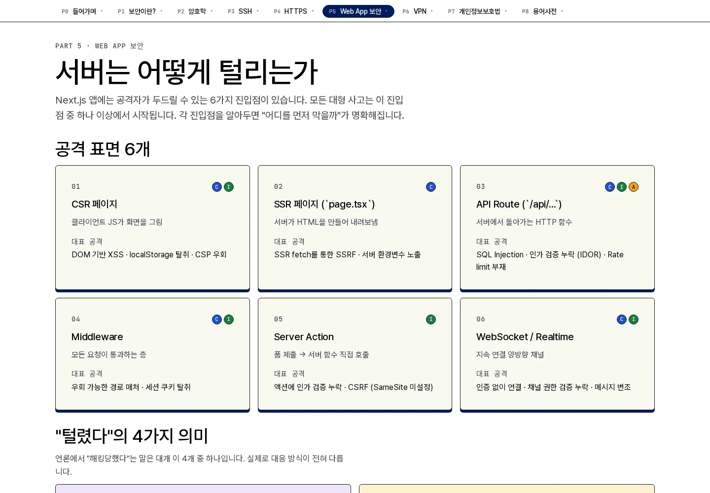The height and width of the screenshot is (493, 710).
Task: Click the C badge on Middleware card
Action: (217, 319)
